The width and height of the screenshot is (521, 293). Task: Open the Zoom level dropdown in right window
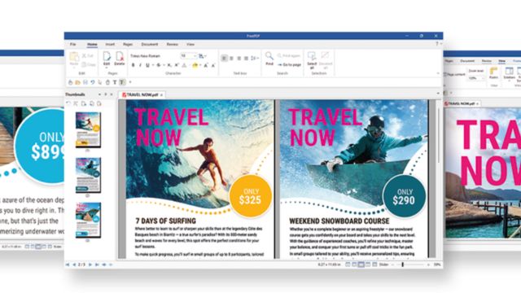click(475, 78)
